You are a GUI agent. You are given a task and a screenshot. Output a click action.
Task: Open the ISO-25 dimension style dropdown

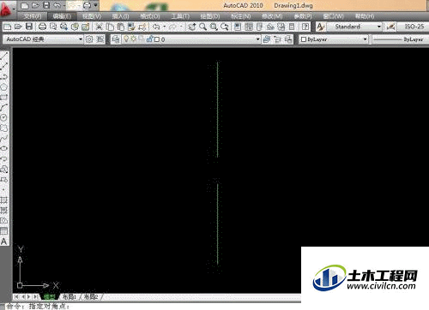[414, 27]
